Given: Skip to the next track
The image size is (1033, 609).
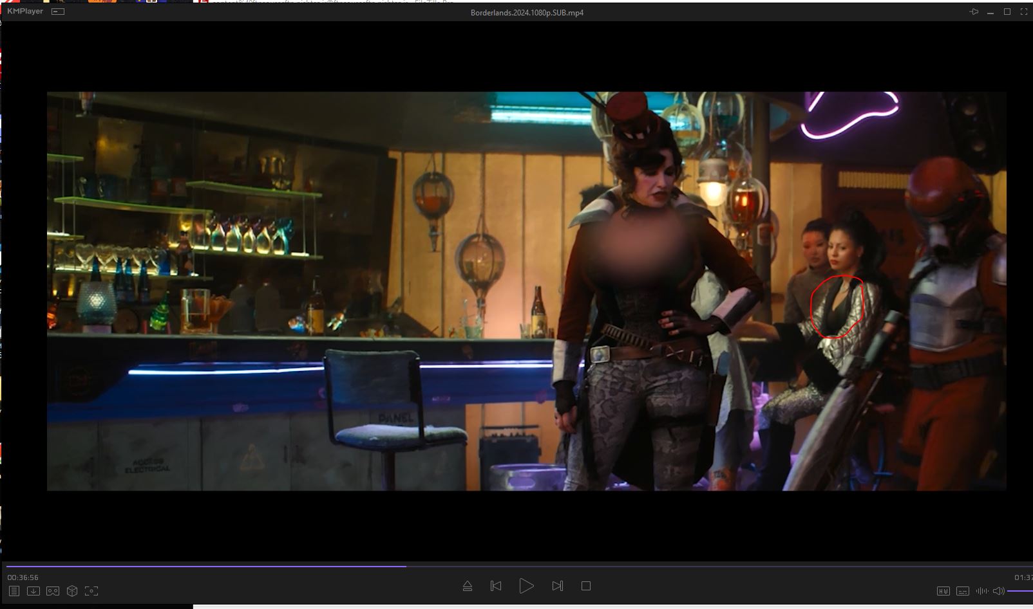Looking at the screenshot, I should pos(558,586).
